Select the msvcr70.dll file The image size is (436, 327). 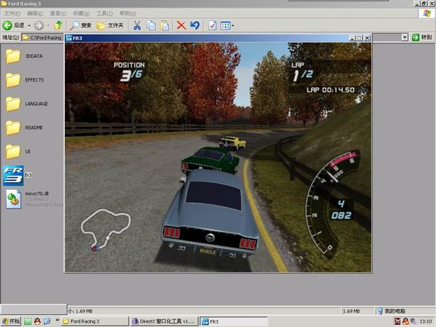coord(13,199)
